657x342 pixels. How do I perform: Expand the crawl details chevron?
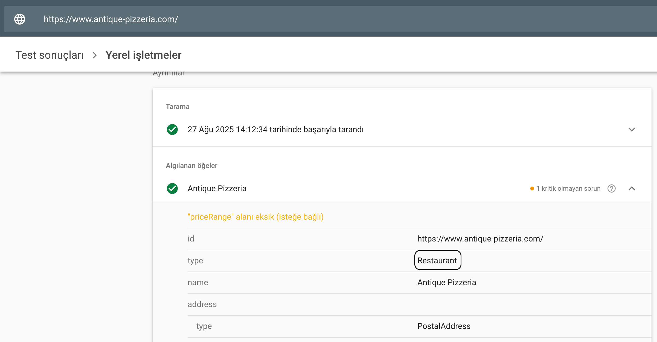[632, 129]
